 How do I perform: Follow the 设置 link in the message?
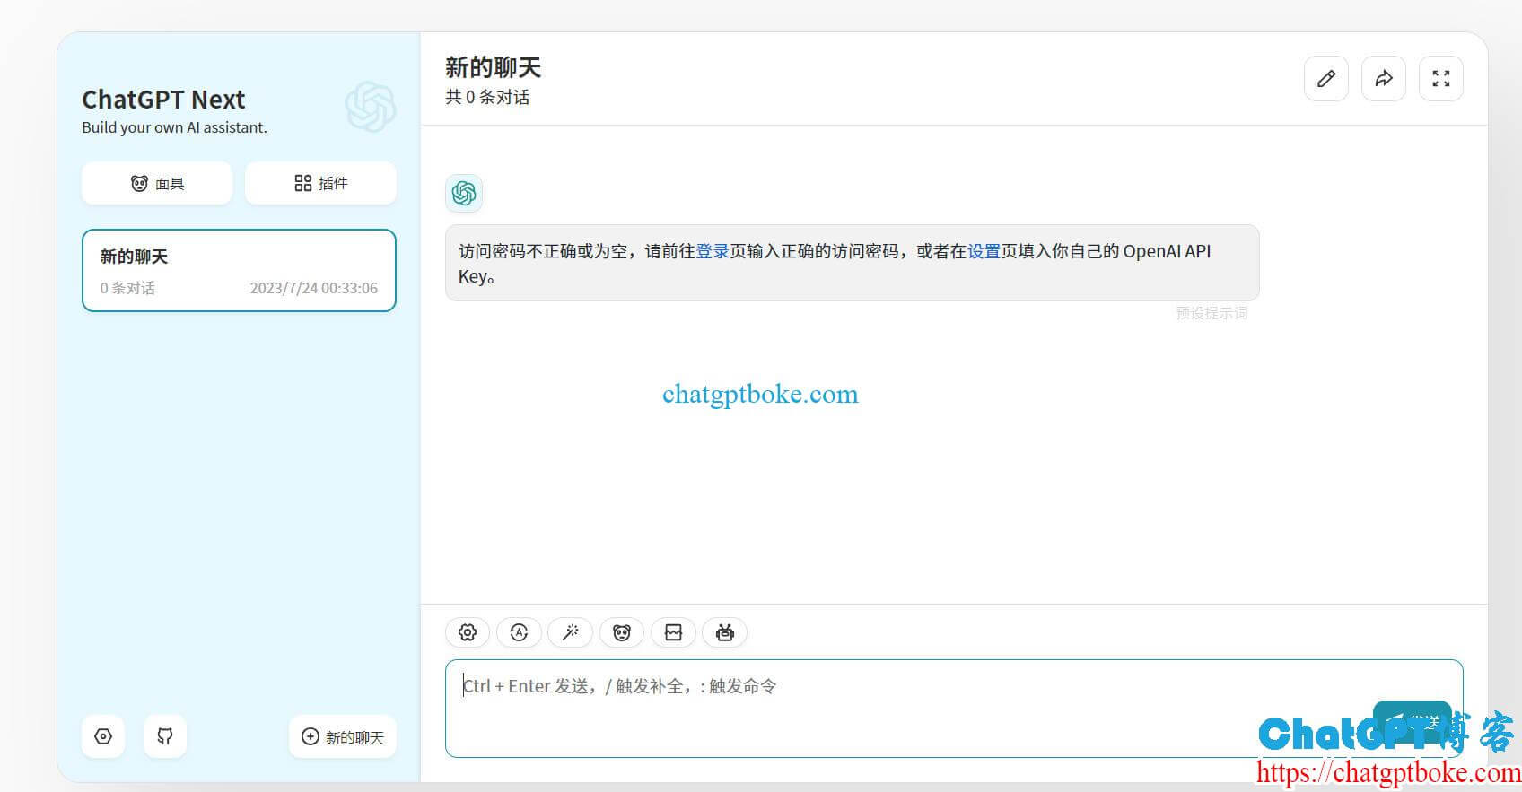coord(984,251)
